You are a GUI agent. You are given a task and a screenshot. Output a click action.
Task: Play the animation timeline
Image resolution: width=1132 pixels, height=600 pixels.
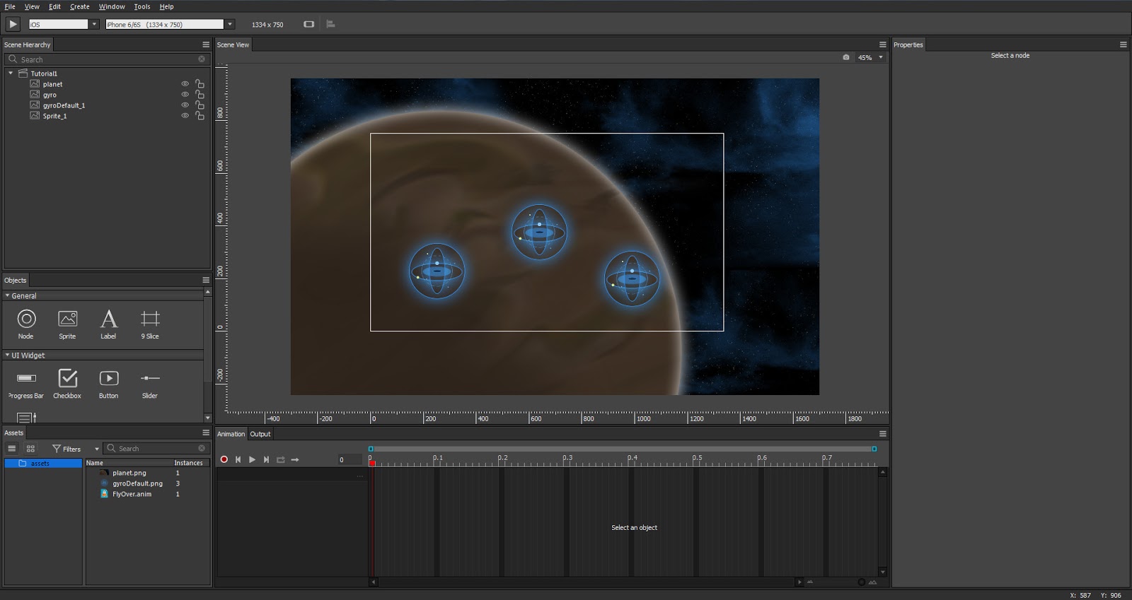pos(252,459)
